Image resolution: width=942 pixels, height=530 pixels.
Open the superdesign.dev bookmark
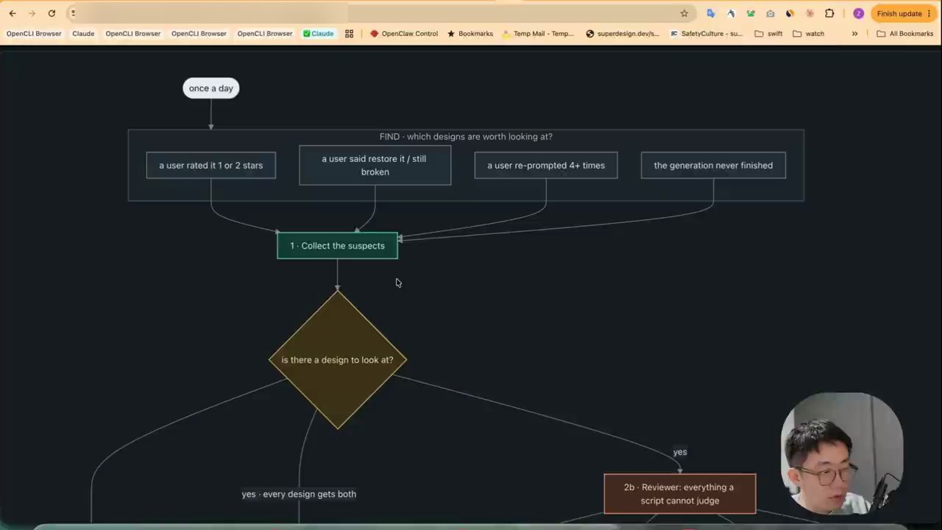623,34
